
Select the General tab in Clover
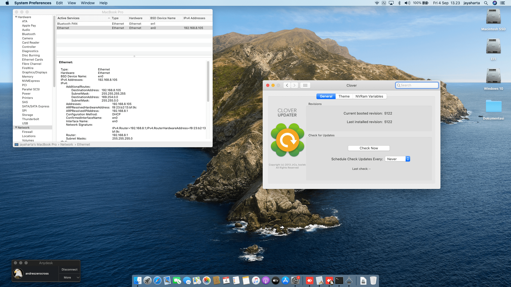(x=326, y=96)
